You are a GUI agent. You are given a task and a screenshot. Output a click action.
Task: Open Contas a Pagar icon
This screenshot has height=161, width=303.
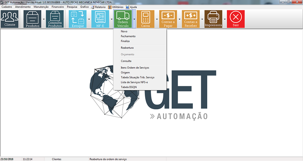(168, 19)
